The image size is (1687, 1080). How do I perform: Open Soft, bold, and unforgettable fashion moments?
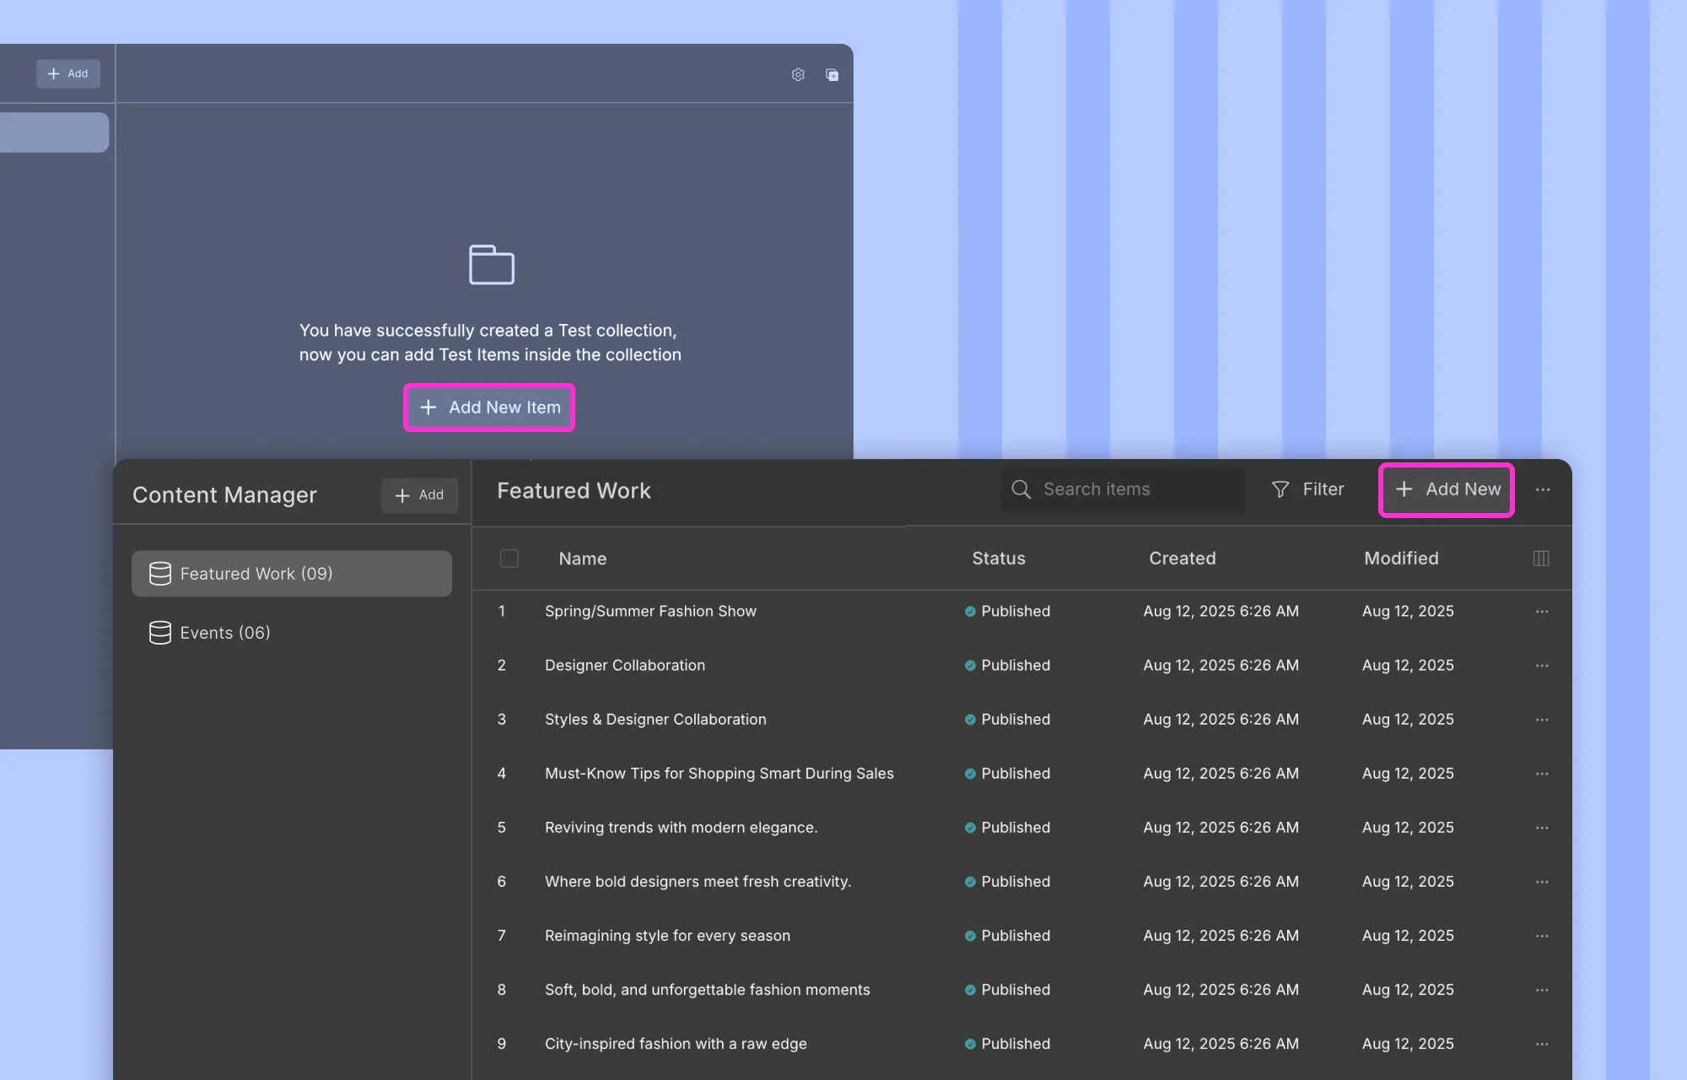pos(708,989)
